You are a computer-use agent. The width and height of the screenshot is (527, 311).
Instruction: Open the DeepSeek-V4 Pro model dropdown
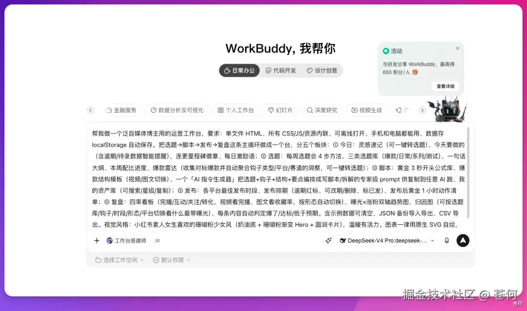(387, 240)
